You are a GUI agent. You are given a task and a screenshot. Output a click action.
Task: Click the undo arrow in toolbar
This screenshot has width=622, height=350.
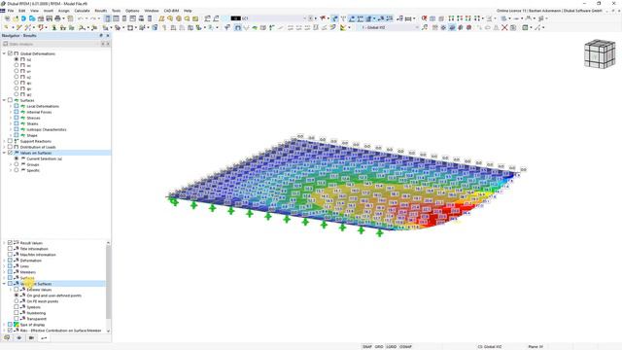(81, 18)
